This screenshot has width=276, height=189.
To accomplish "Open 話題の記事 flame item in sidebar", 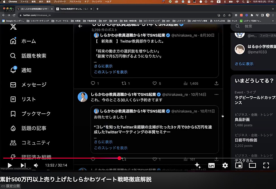I will point(28,128).
